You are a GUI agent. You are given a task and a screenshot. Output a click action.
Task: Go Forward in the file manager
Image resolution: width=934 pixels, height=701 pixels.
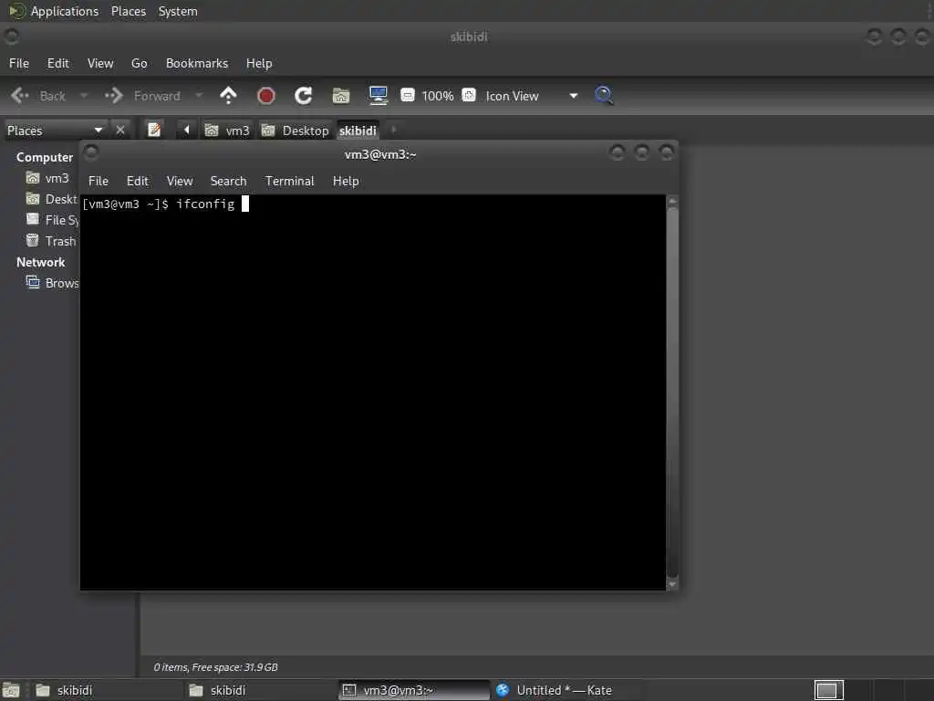(x=143, y=95)
